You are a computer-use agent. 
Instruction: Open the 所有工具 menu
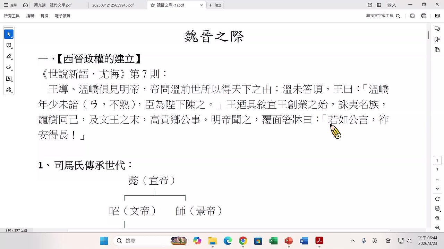[x=11, y=16]
